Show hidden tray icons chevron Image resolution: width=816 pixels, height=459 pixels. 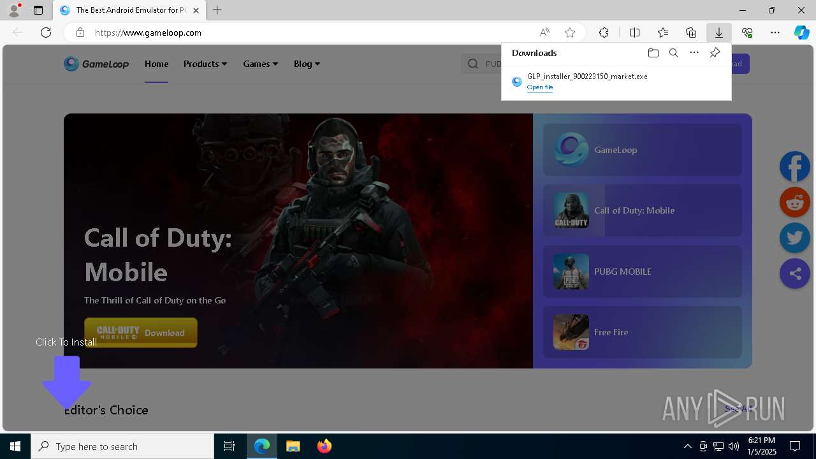click(x=687, y=446)
